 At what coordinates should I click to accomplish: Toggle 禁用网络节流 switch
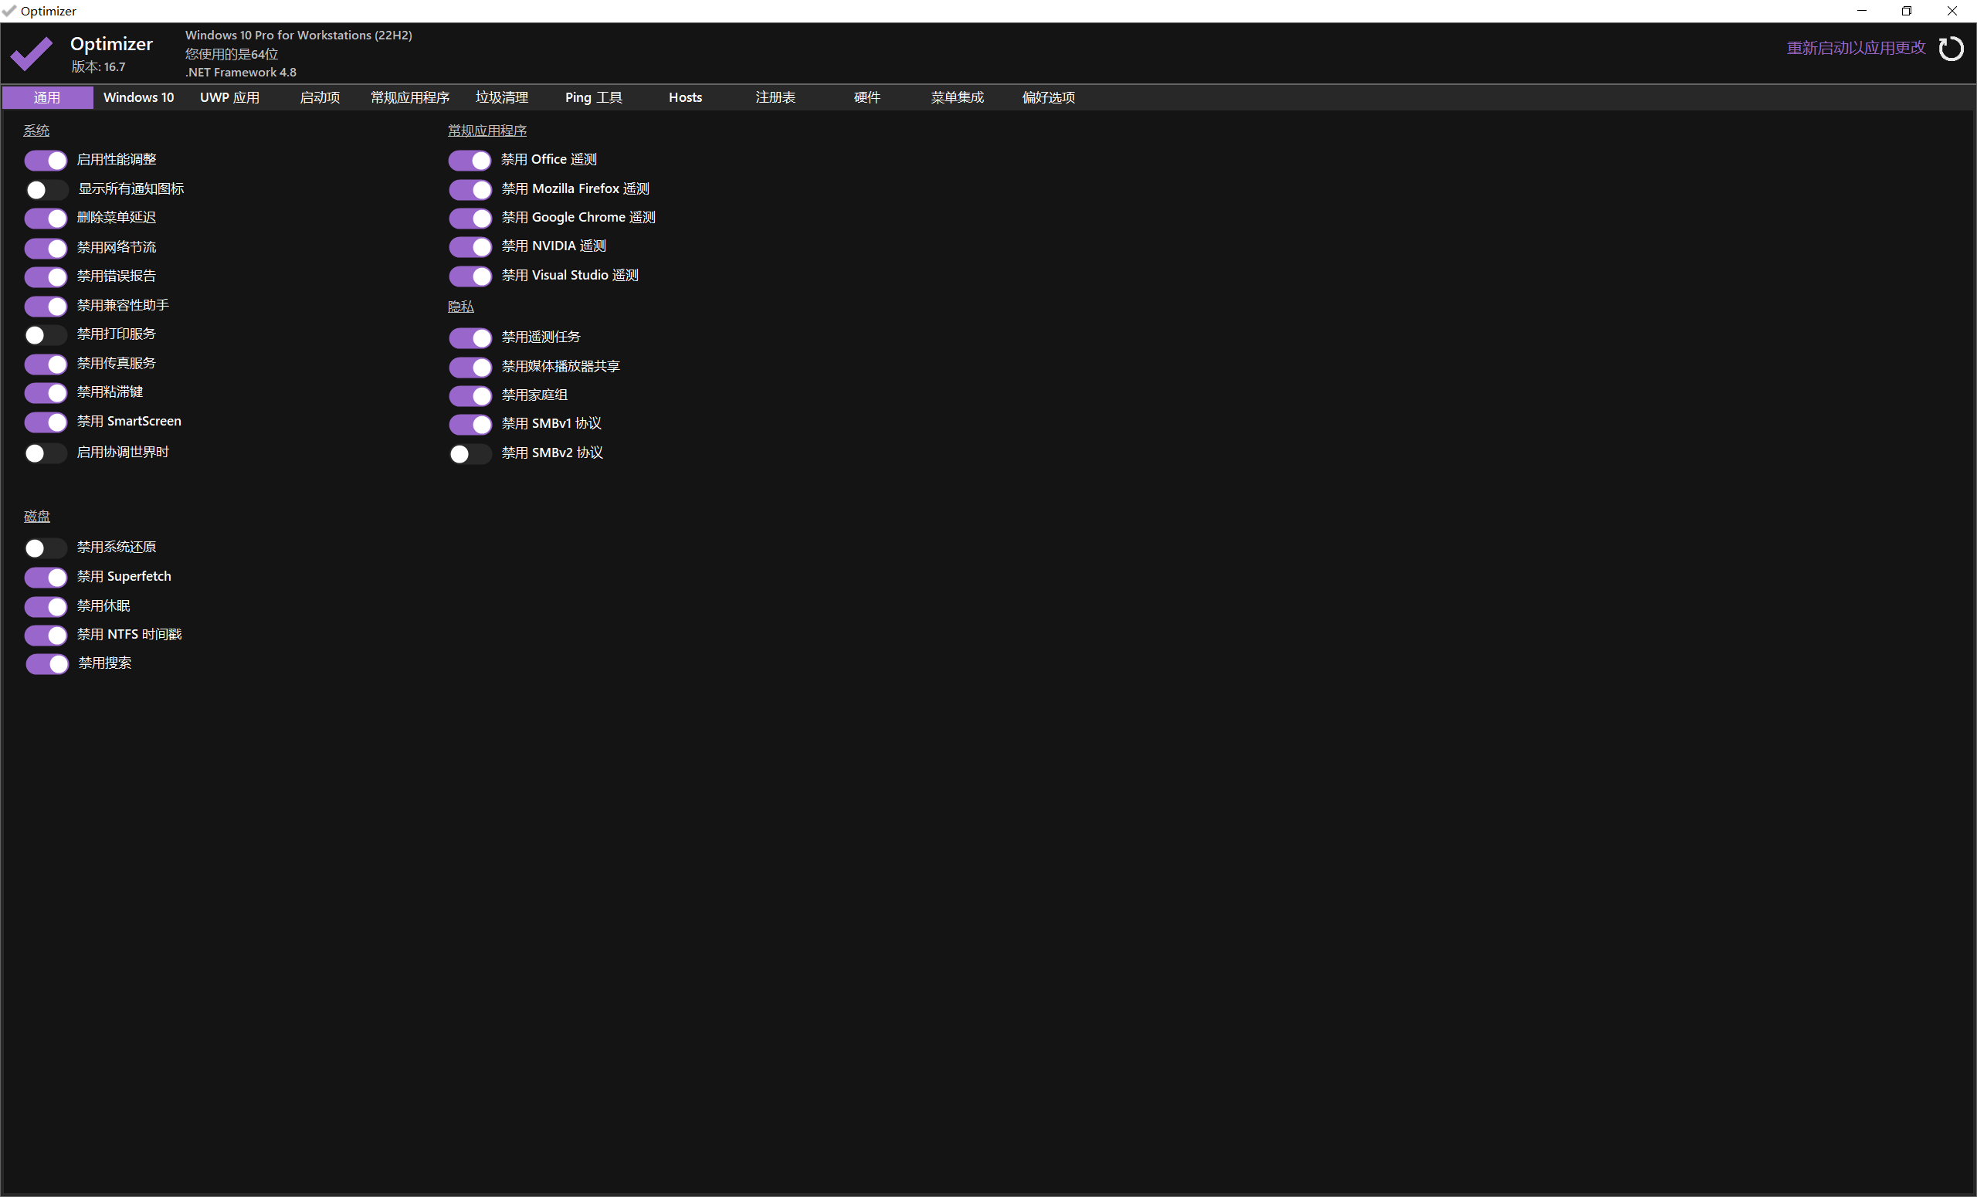pos(46,248)
